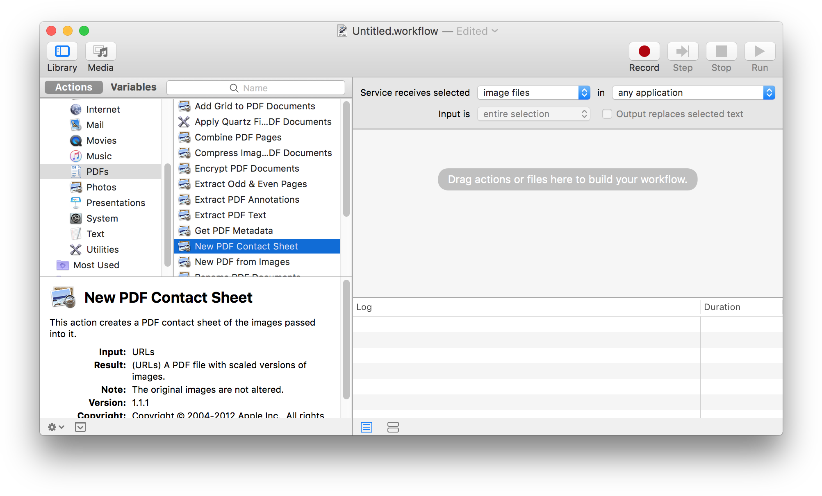Expand the Edited title dropdown chevron
Viewport: 822px width, 496px height.
pyautogui.click(x=495, y=31)
